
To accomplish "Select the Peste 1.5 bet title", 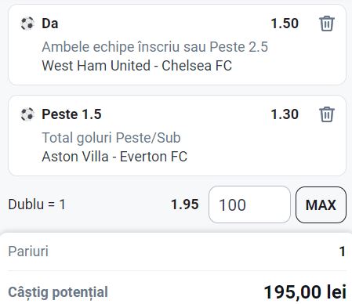I will 71,114.
